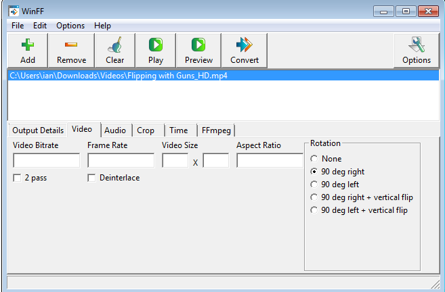
Task: Open the Help menu
Action: tap(102, 26)
